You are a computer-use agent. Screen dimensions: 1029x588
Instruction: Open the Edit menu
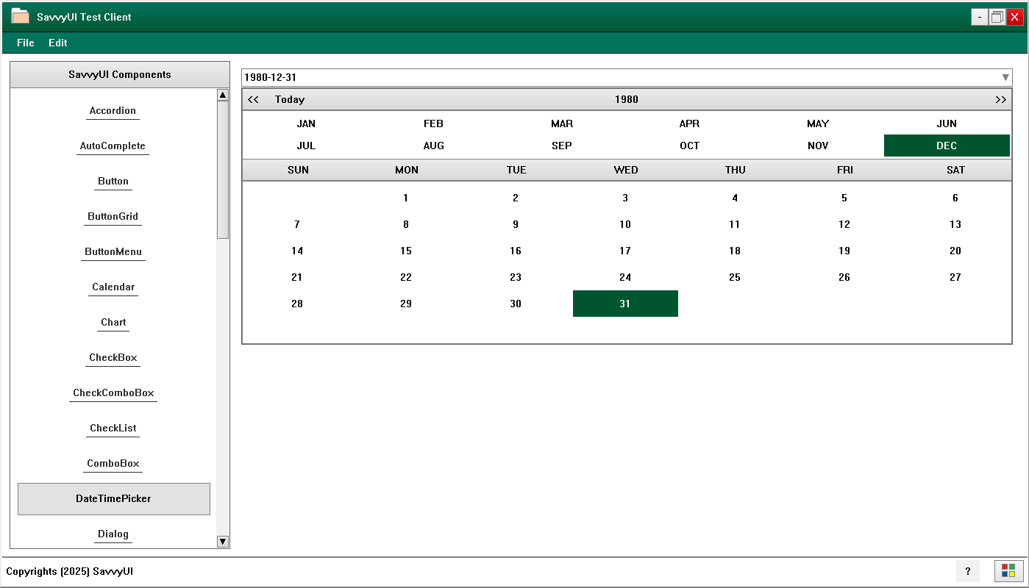click(57, 43)
